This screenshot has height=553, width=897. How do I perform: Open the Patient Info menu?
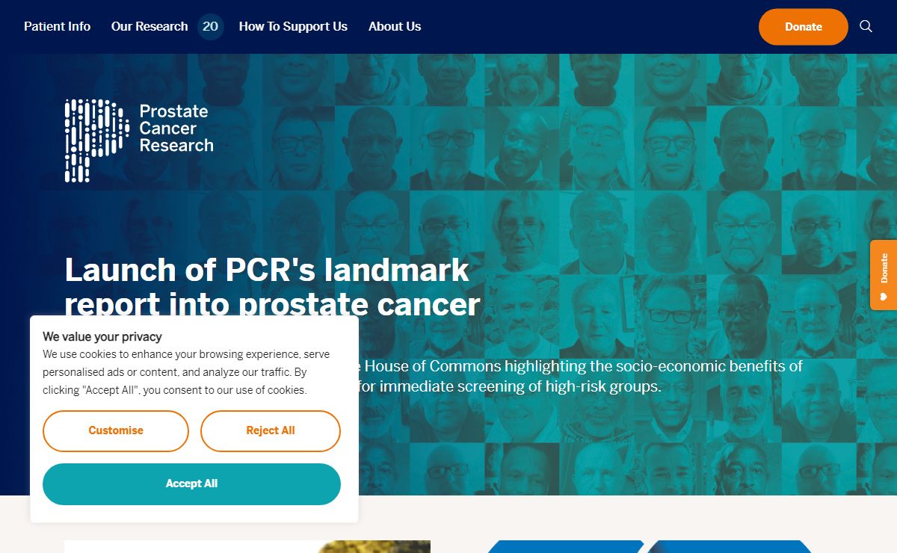tap(57, 26)
